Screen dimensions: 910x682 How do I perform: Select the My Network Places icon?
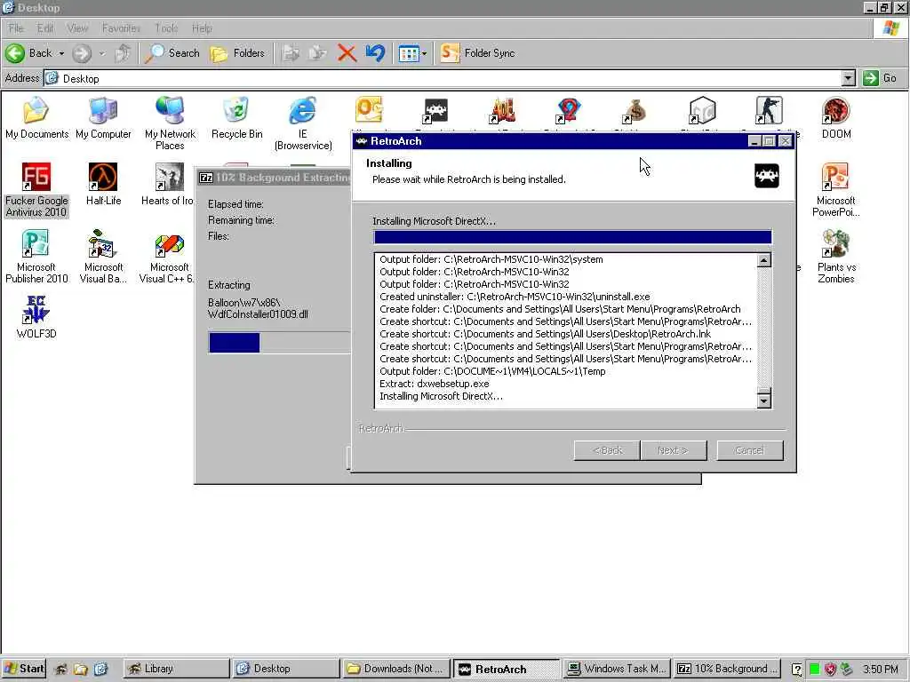[170, 123]
